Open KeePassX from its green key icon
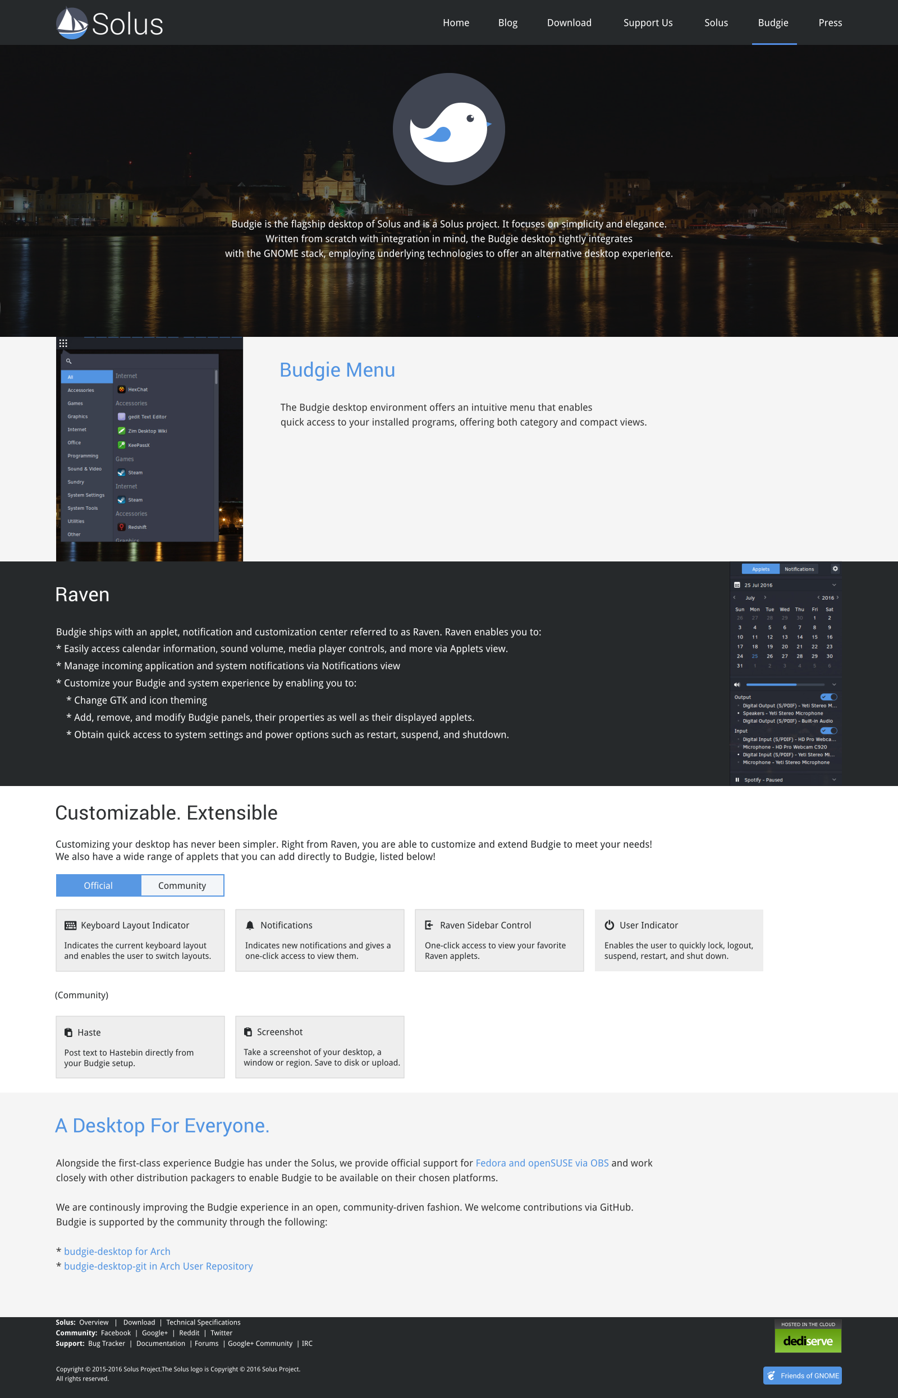898x1398 pixels. [121, 445]
